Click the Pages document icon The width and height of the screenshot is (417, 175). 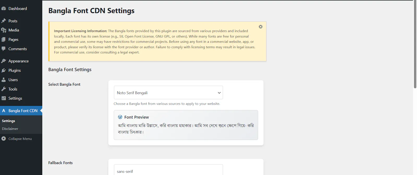4,40
